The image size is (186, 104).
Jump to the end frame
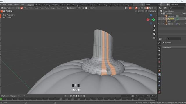click(84, 96)
